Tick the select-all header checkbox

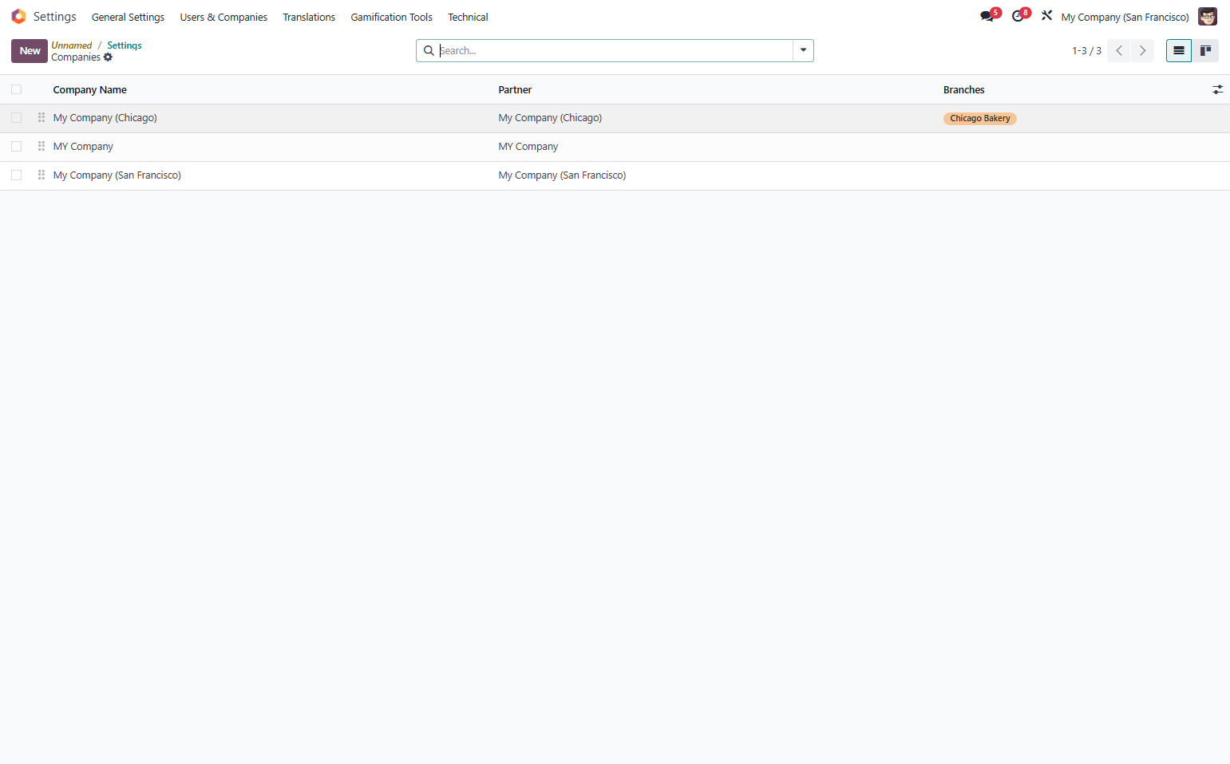pyautogui.click(x=17, y=90)
